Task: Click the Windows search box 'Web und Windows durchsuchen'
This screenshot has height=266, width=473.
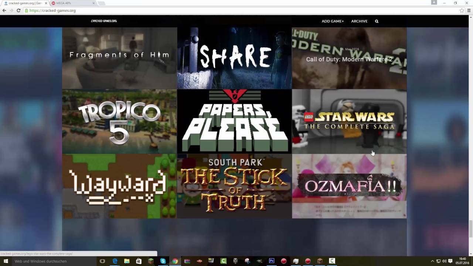Action: point(55,261)
